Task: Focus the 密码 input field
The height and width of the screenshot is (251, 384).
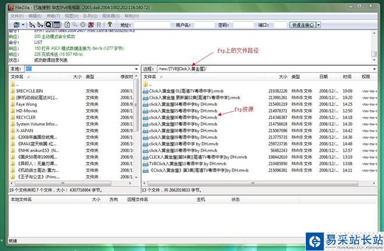Action: [x=243, y=25]
